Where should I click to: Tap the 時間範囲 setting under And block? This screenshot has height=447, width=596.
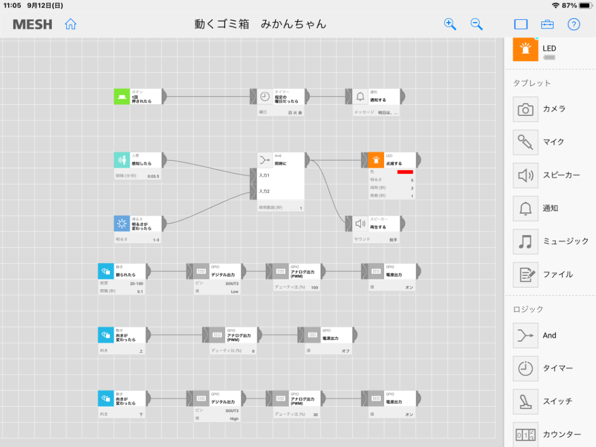[281, 208]
